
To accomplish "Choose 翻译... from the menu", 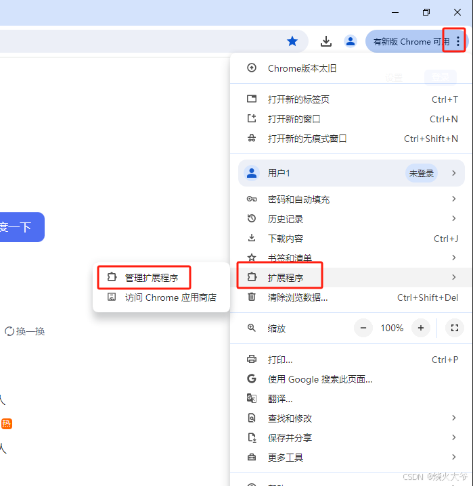I will pyautogui.click(x=351, y=399).
